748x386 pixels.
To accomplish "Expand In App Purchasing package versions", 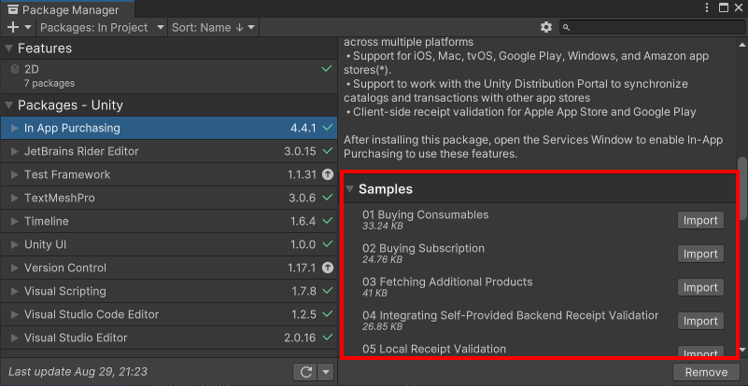I will [14, 128].
